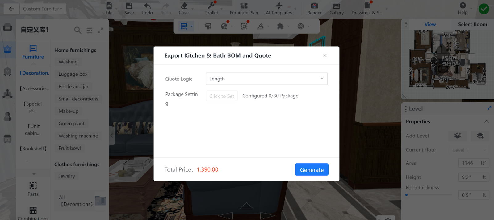Click the Render camera icon
The image size is (494, 220).
pyautogui.click(x=314, y=6)
